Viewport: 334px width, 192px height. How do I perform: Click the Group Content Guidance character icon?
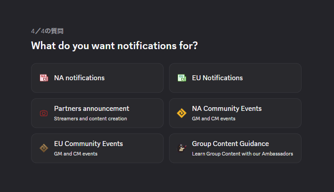[x=182, y=148]
